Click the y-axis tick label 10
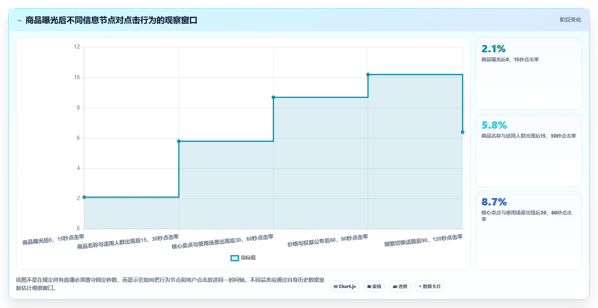 (x=77, y=77)
